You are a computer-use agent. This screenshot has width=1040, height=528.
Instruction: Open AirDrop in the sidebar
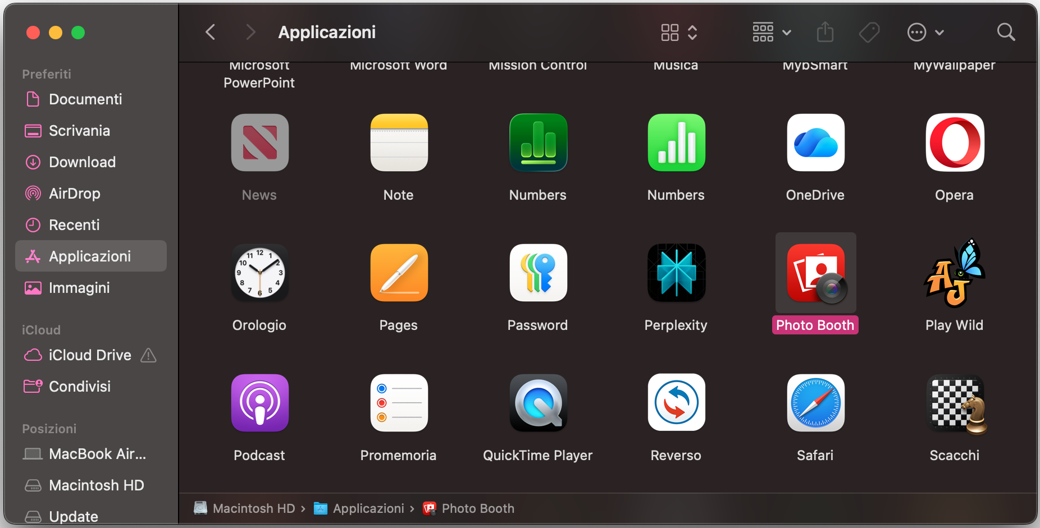tap(91, 194)
